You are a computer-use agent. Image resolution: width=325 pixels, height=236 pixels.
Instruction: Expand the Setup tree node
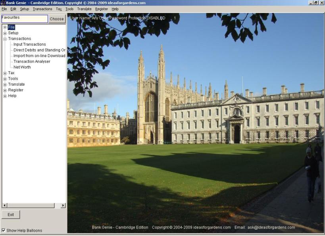tap(5, 33)
